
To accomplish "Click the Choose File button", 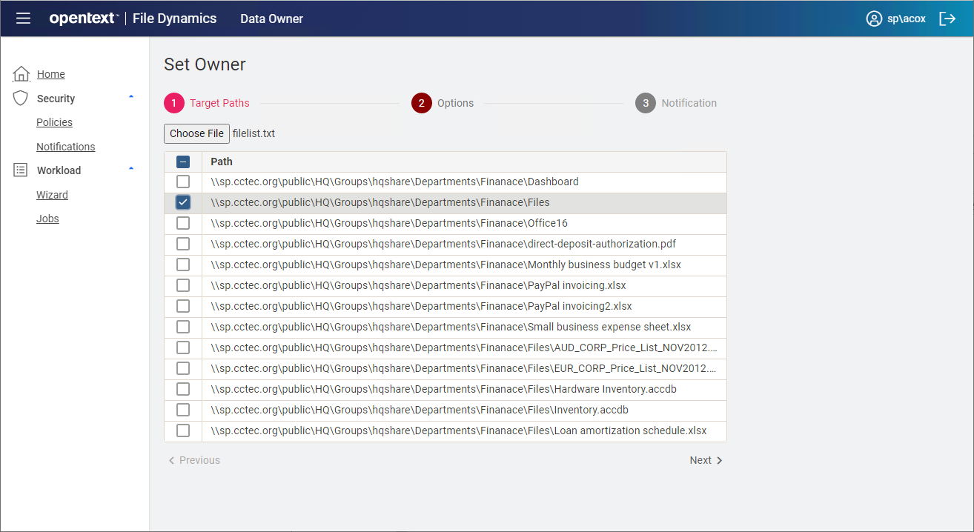I will [196, 133].
